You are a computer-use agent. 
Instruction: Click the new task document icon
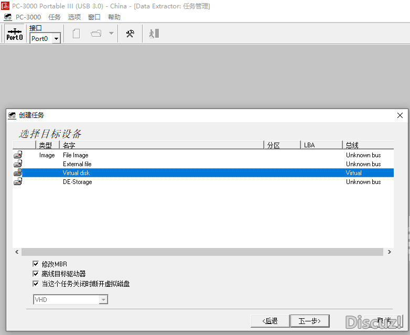76,34
